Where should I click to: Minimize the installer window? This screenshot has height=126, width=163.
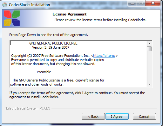click(132, 3)
